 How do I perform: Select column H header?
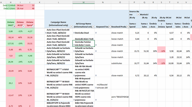pos(11,2)
